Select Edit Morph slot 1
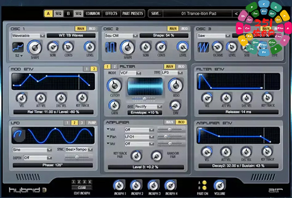 74,182
